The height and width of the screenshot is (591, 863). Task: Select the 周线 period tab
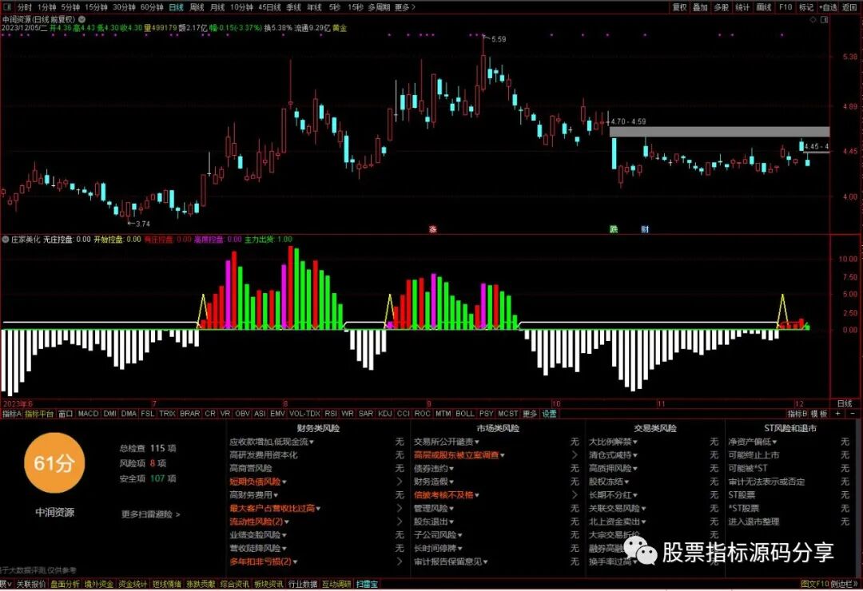(197, 7)
